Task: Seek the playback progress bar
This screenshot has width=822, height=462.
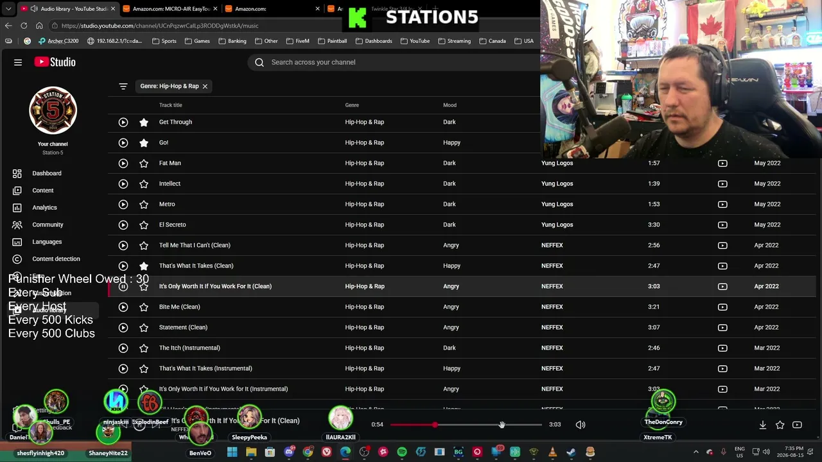Action: coord(466,425)
